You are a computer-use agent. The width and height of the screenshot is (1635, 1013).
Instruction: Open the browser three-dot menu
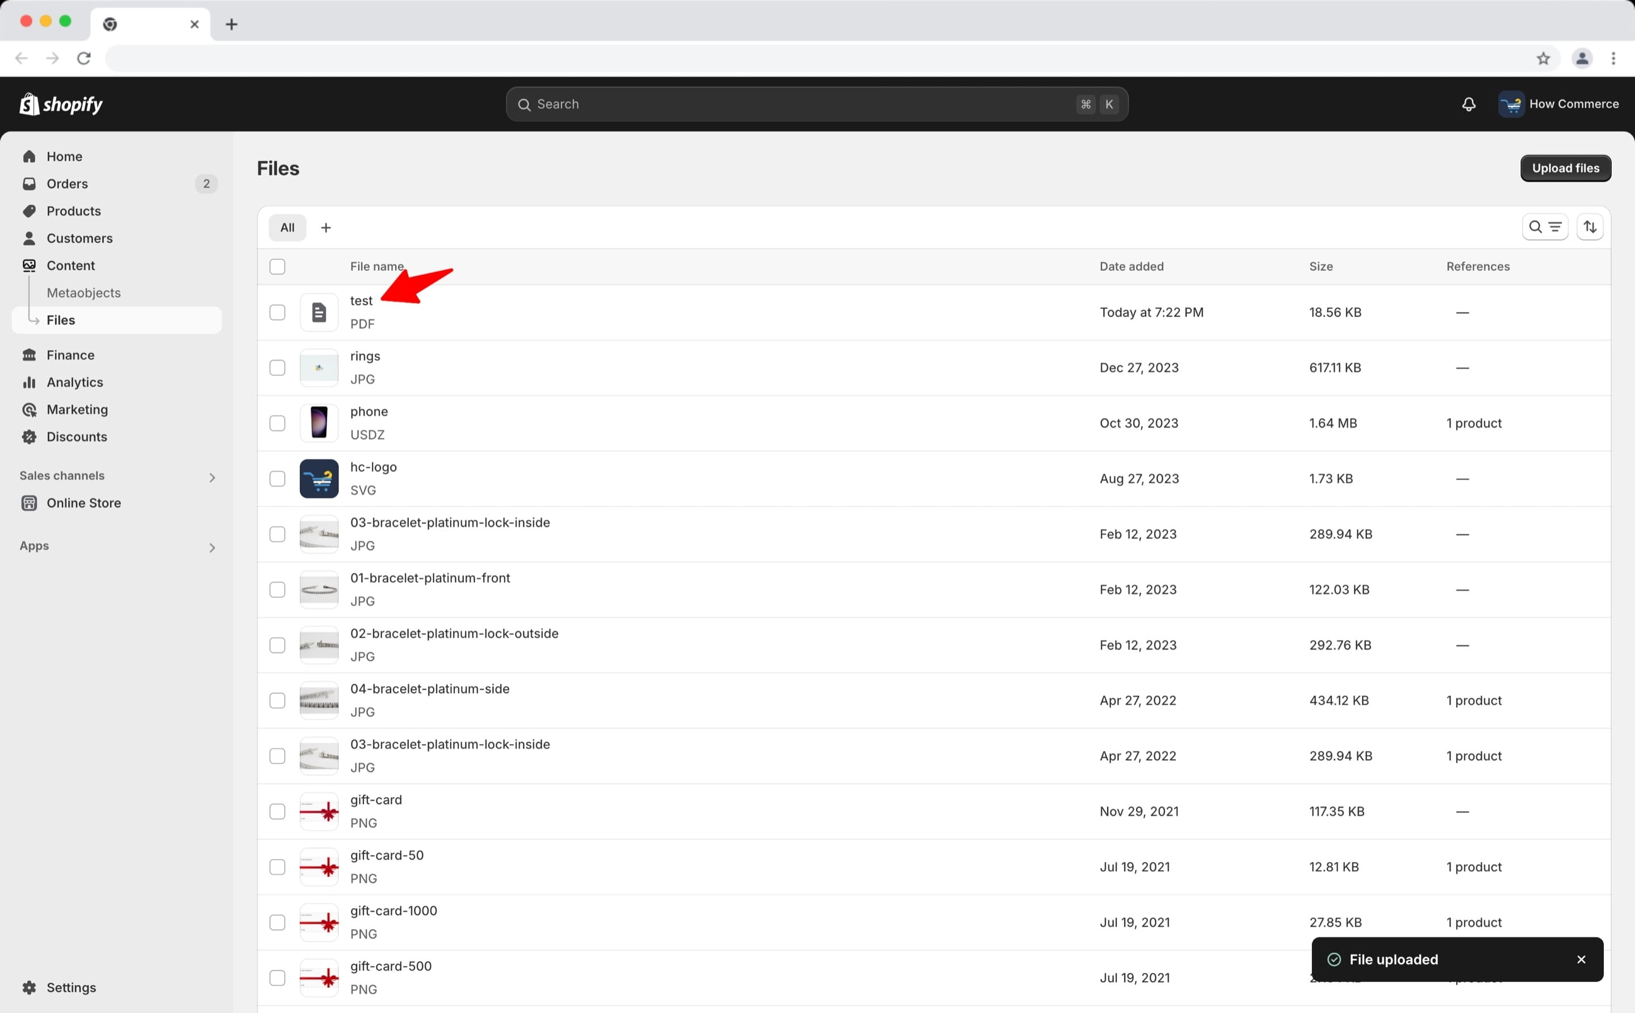(x=1613, y=58)
